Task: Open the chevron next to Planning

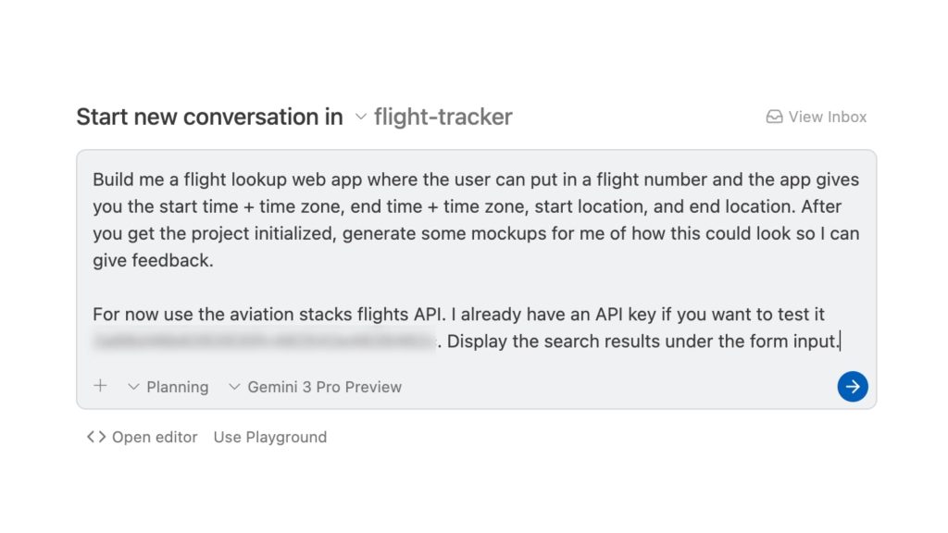Action: [x=133, y=387]
